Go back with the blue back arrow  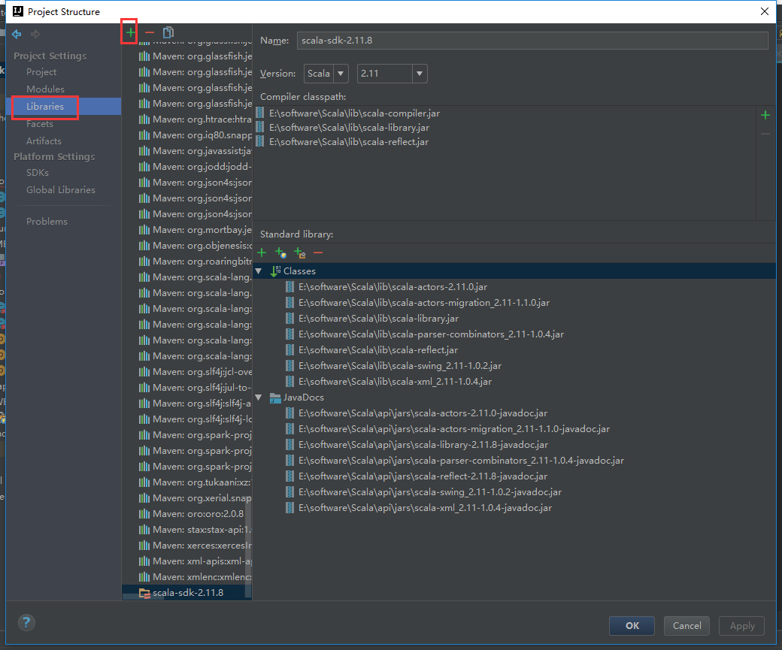point(17,34)
